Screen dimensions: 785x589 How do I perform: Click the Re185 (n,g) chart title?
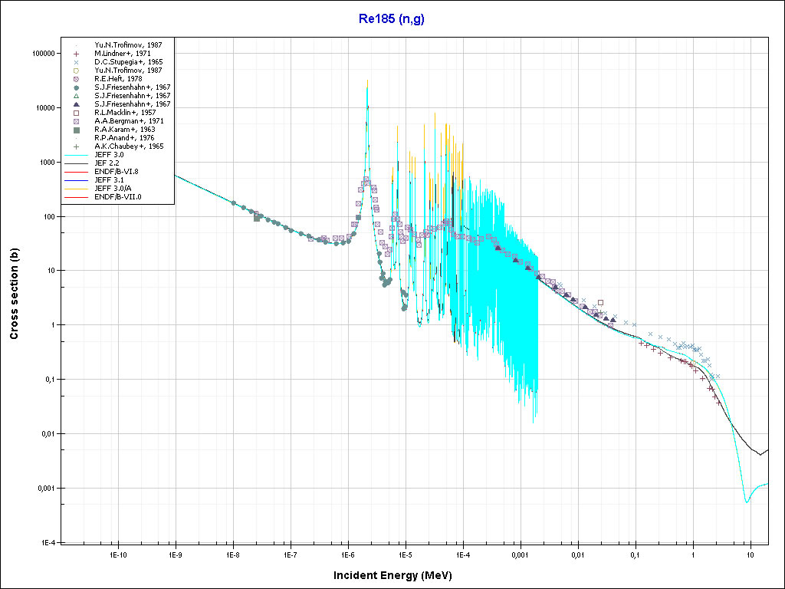pyautogui.click(x=391, y=18)
